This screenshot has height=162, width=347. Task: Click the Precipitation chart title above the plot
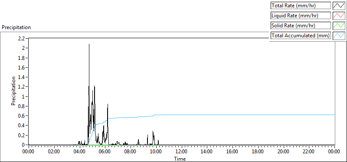(x=16, y=27)
